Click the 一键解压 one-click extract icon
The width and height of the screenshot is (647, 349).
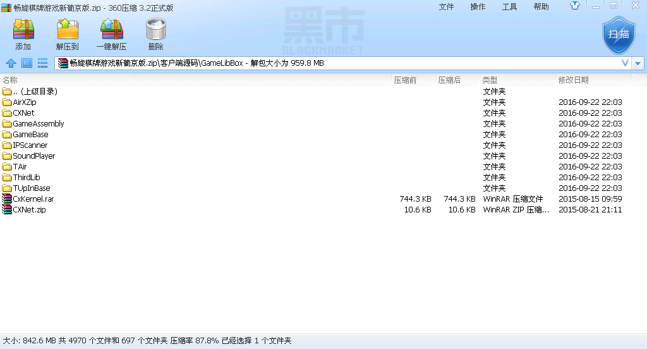[112, 29]
